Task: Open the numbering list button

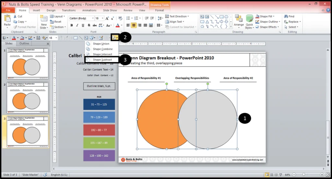Action: click(x=136, y=18)
